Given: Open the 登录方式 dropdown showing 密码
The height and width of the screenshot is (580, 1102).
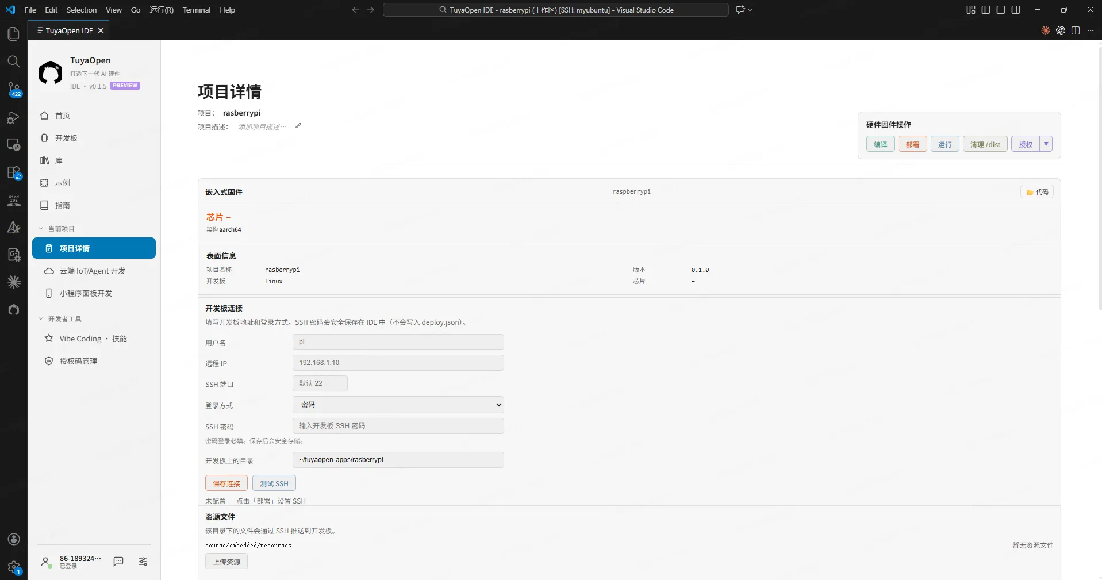Looking at the screenshot, I should [x=398, y=405].
